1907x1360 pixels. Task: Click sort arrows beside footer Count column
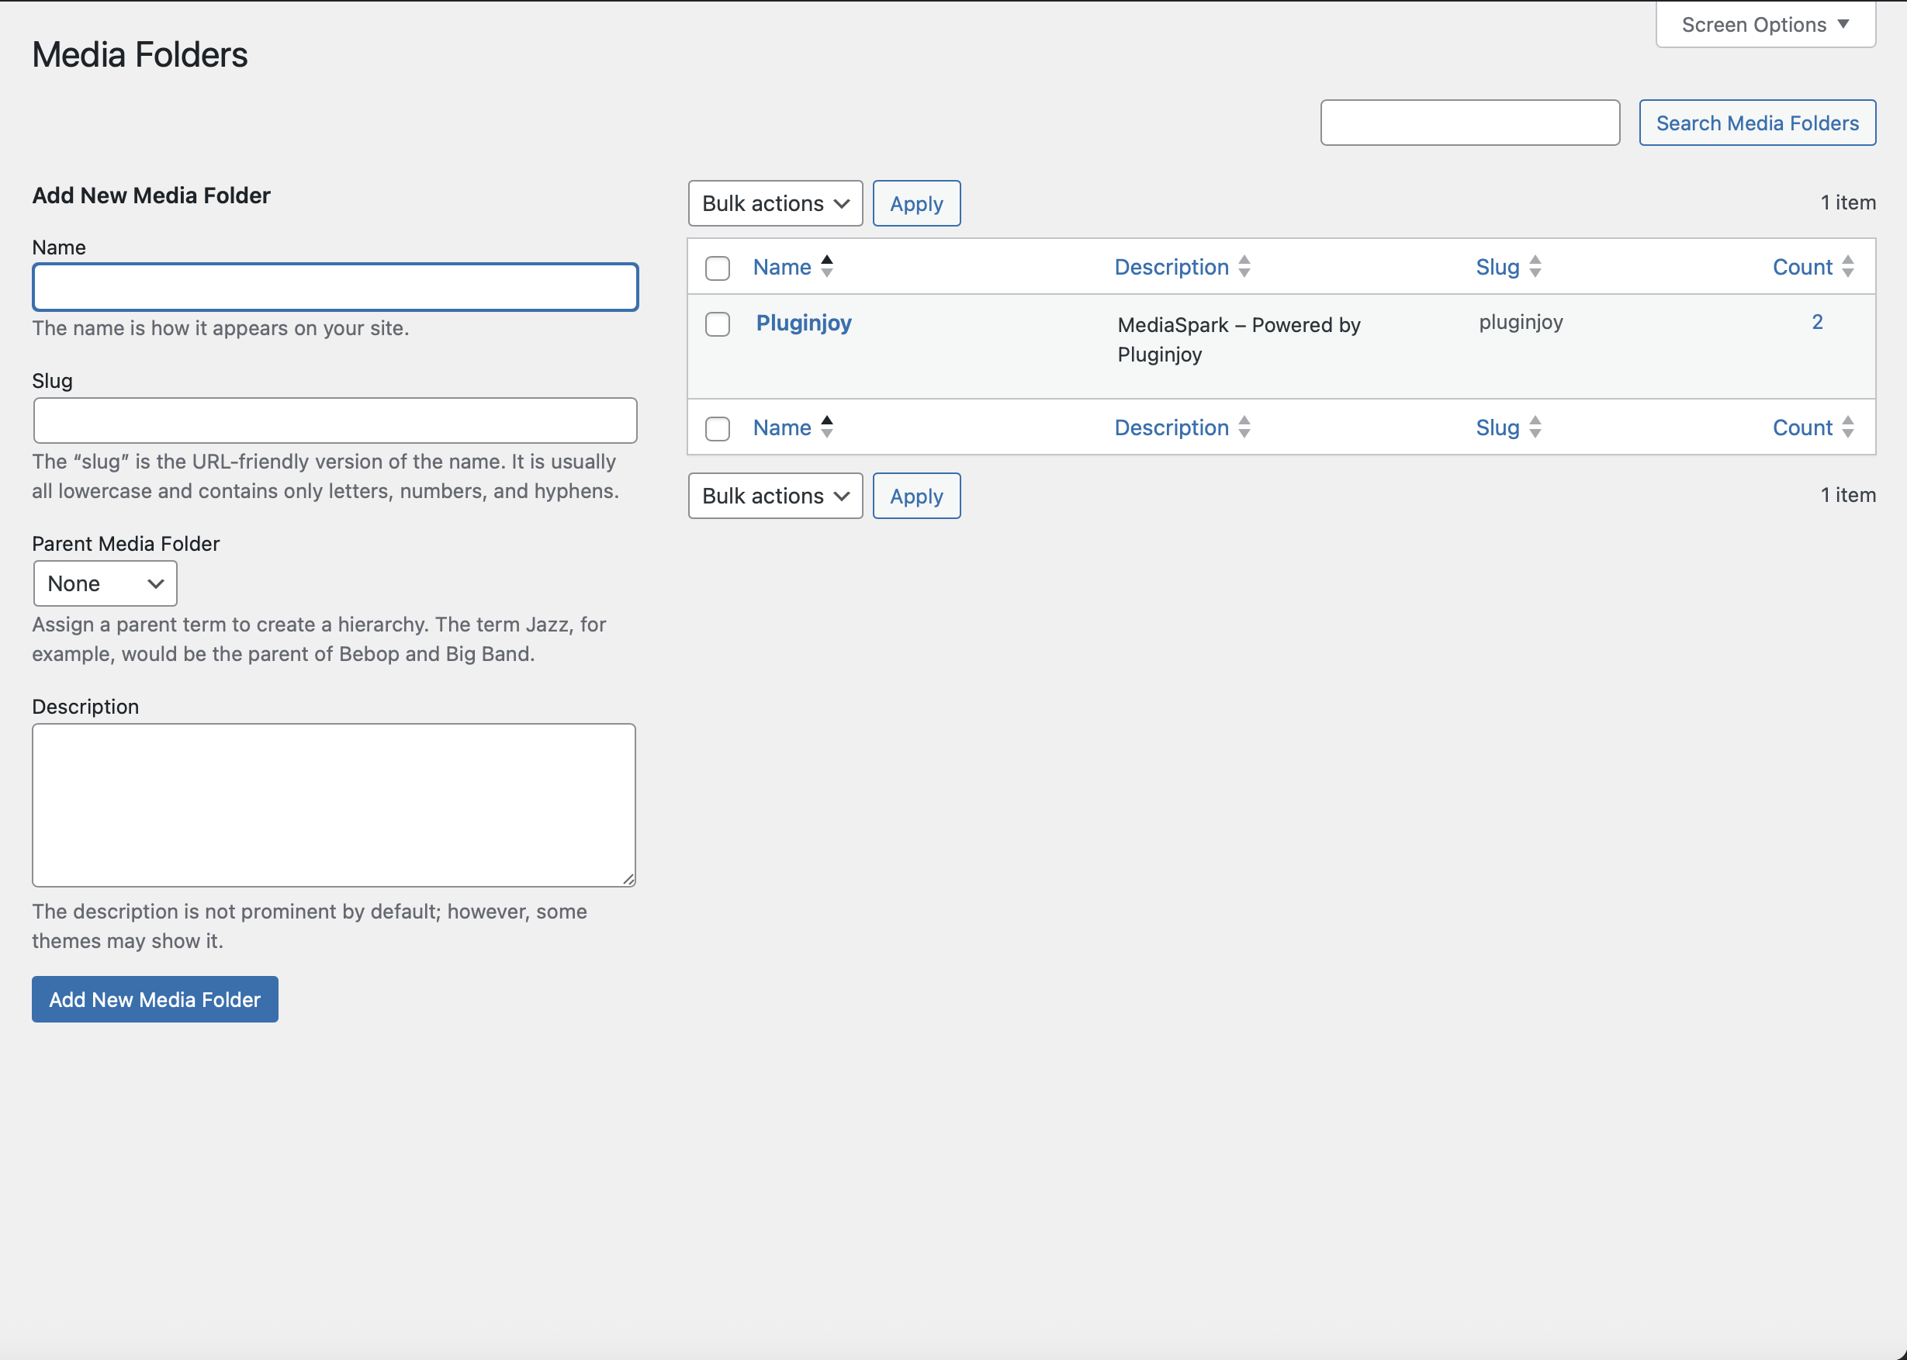(1847, 427)
